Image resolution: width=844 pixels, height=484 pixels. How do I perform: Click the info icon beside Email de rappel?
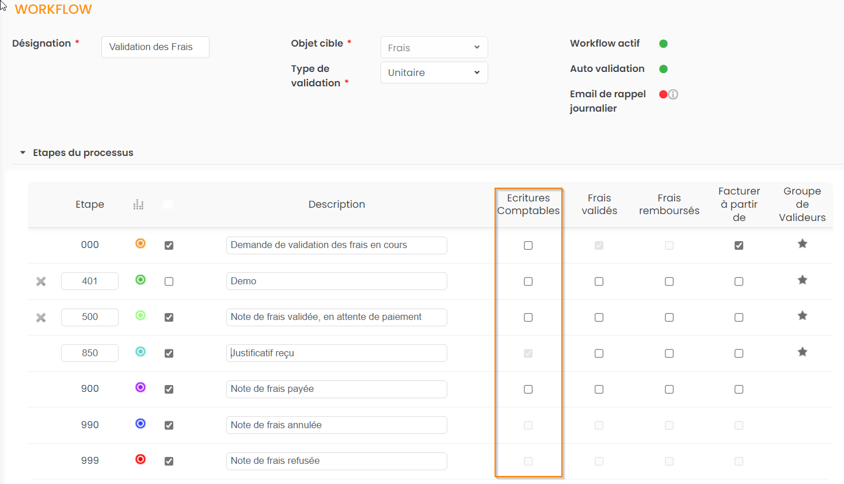point(673,94)
